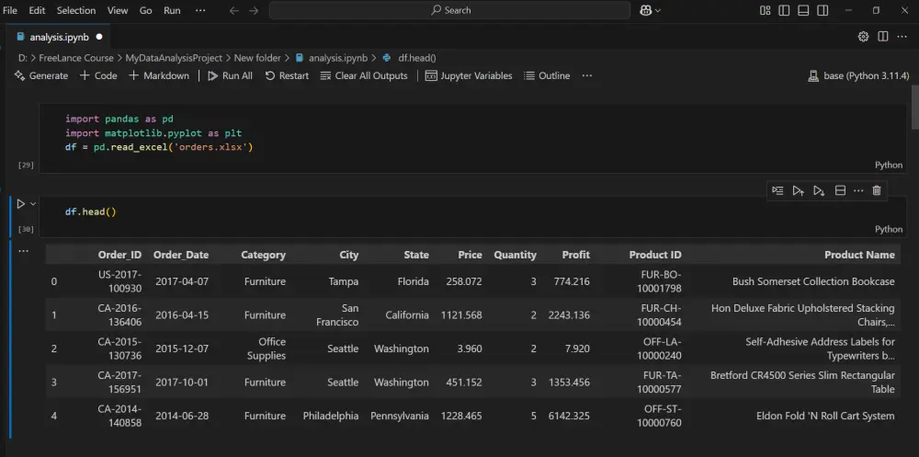Screen dimensions: 919x457
Task: Click Run by Line icon in cell toolbar
Action: click(x=777, y=190)
